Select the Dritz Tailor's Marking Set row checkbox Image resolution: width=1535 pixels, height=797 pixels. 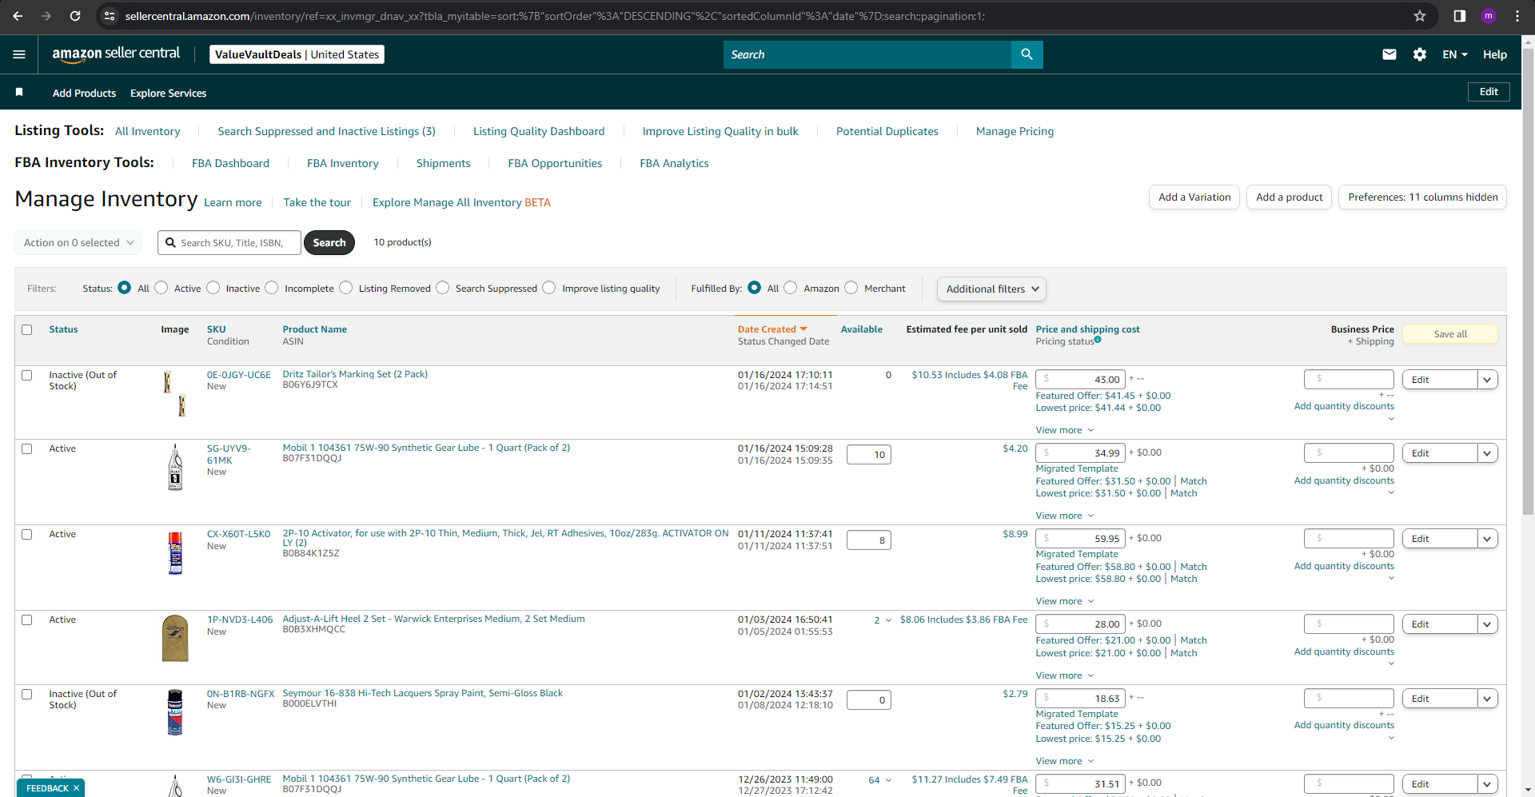click(27, 375)
